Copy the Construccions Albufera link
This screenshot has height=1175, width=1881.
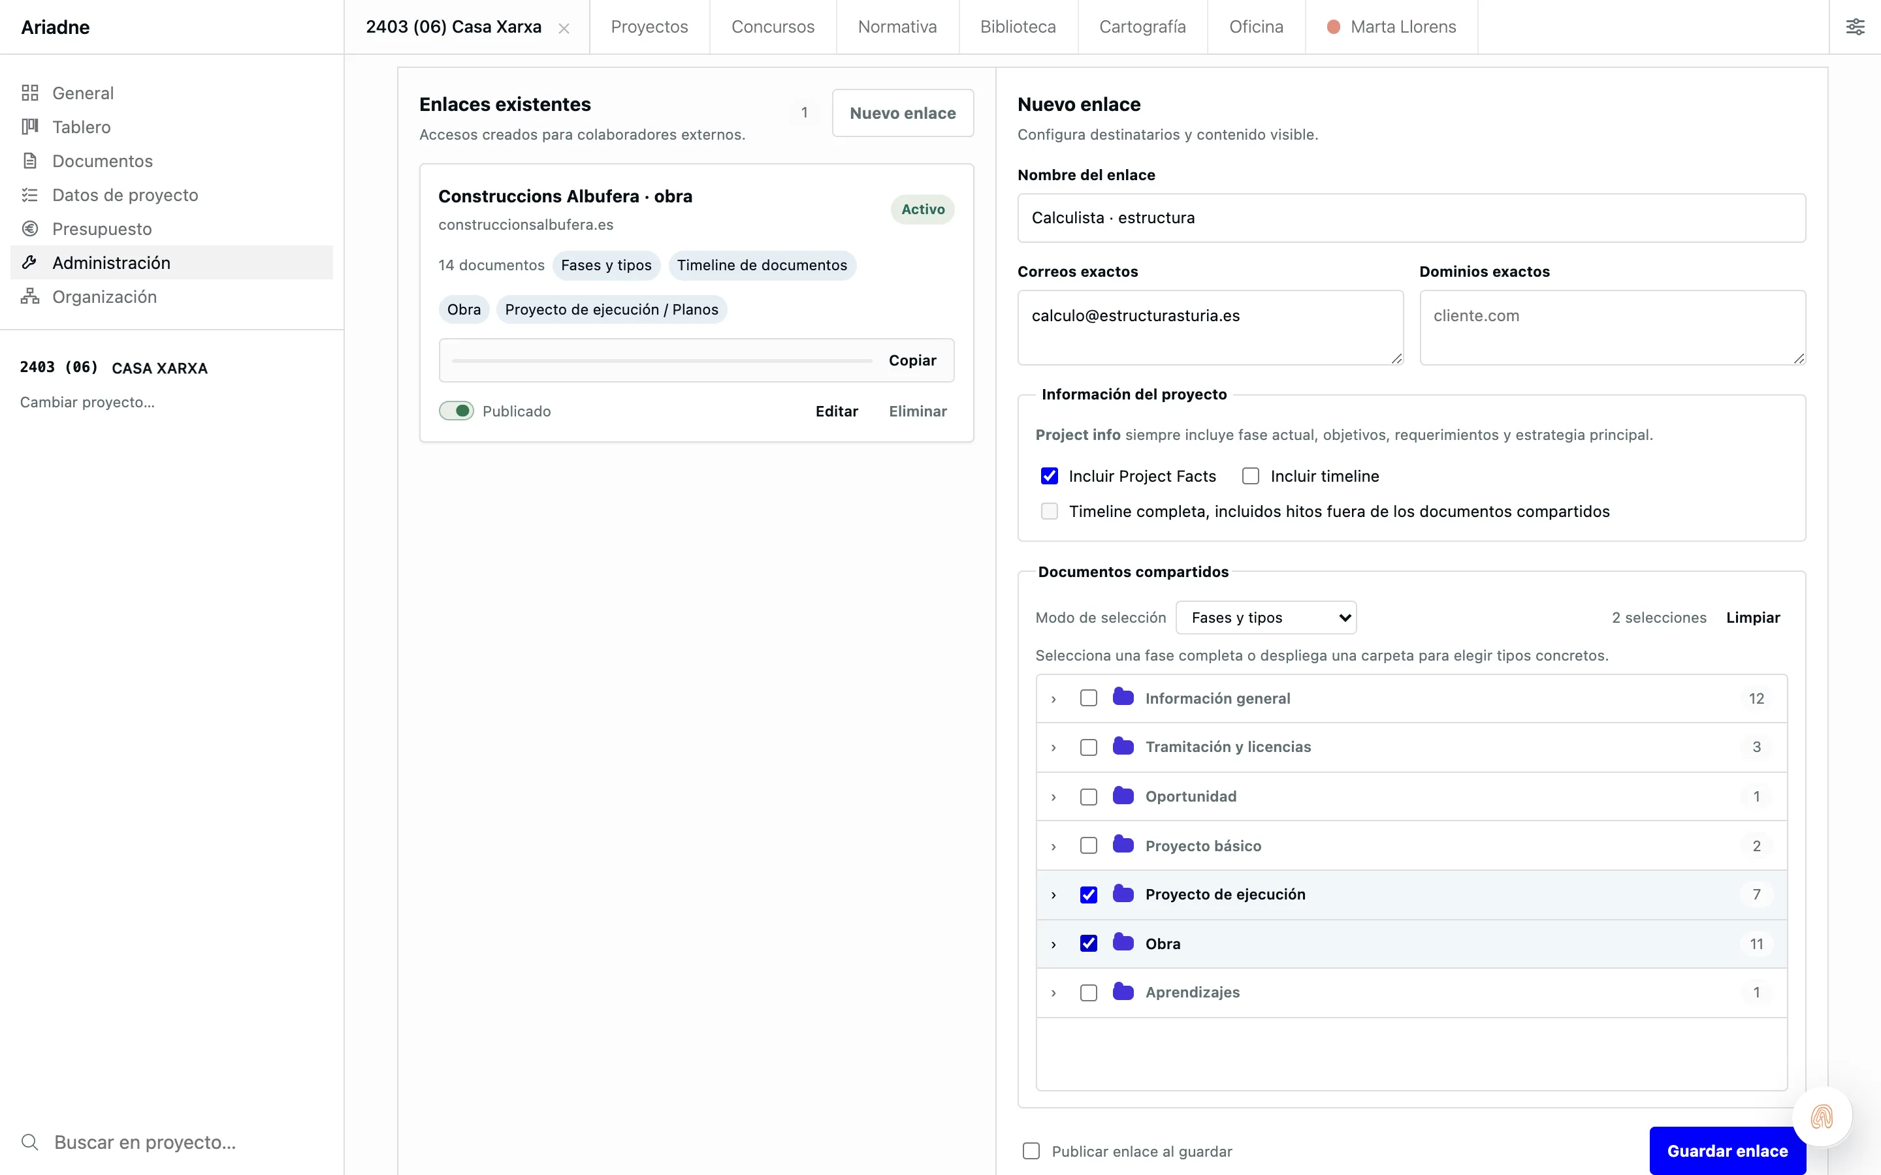(912, 360)
